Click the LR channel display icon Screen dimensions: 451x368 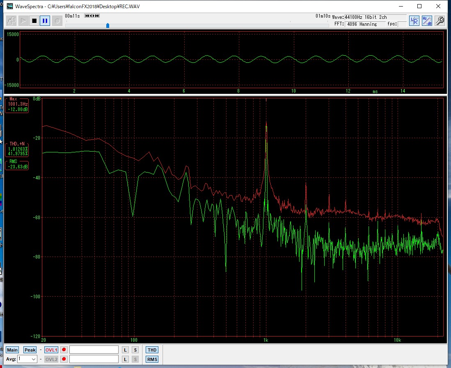coord(414,20)
